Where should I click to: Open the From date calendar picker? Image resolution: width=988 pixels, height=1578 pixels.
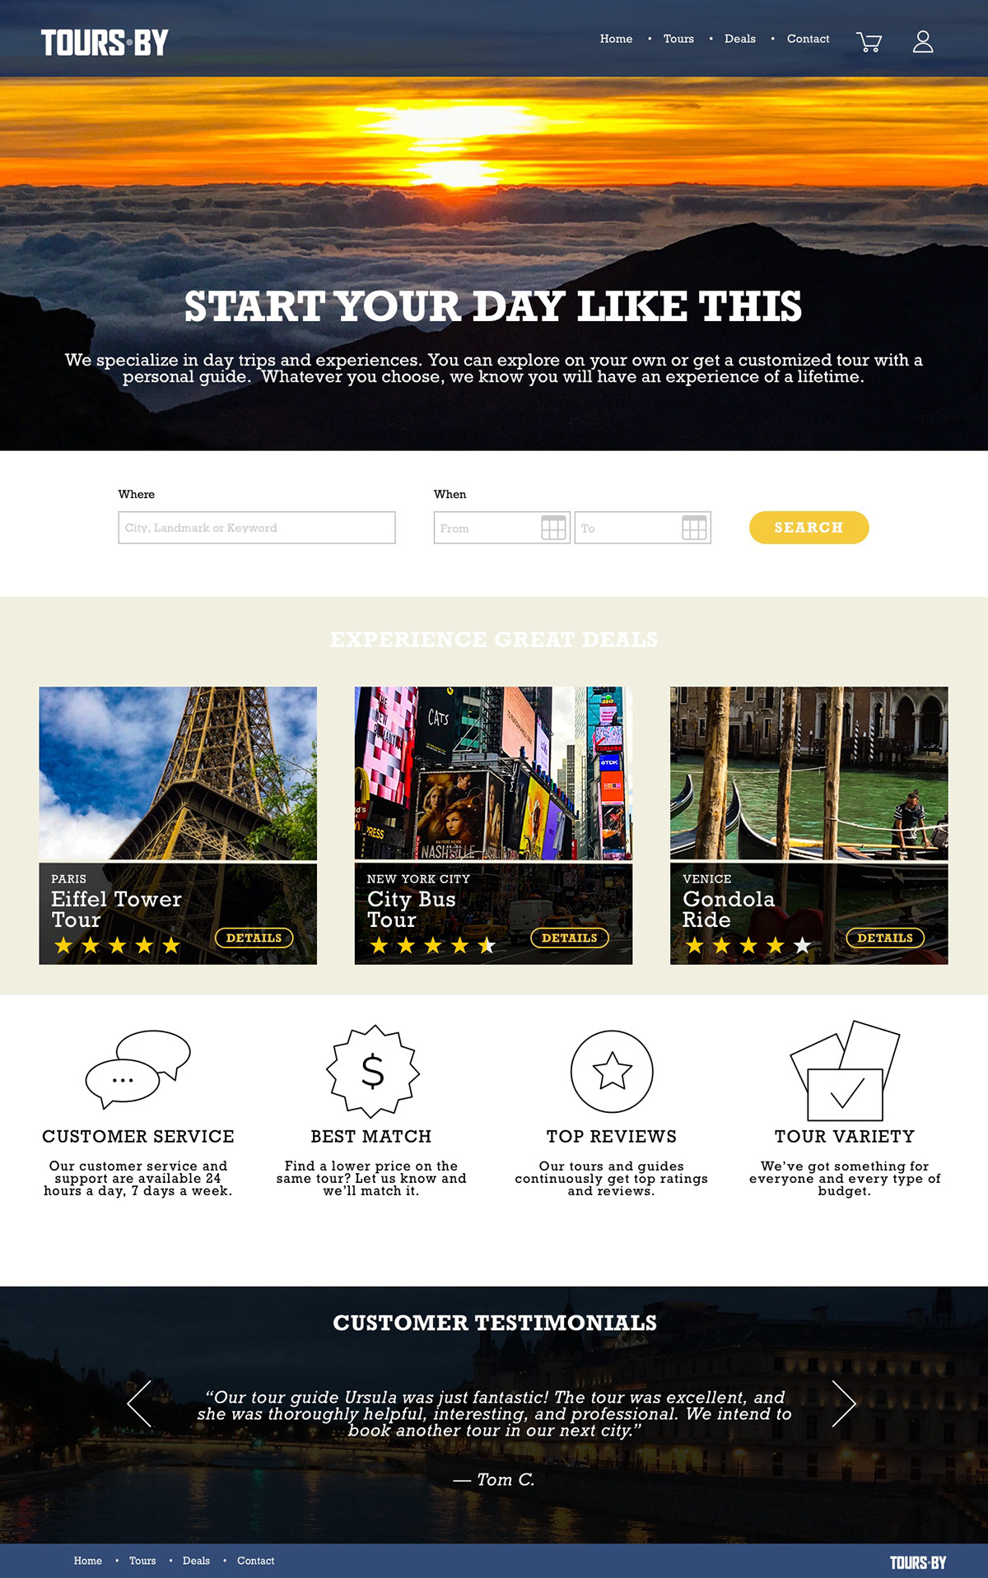(553, 528)
